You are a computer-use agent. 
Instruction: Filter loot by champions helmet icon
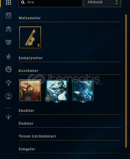tap(8, 29)
